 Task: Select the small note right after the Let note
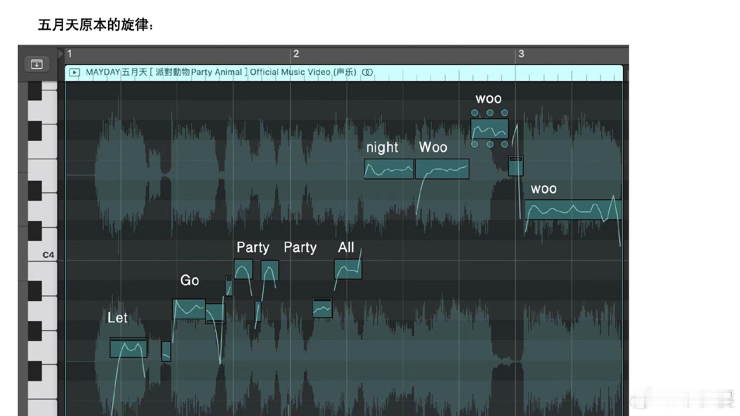(166, 351)
